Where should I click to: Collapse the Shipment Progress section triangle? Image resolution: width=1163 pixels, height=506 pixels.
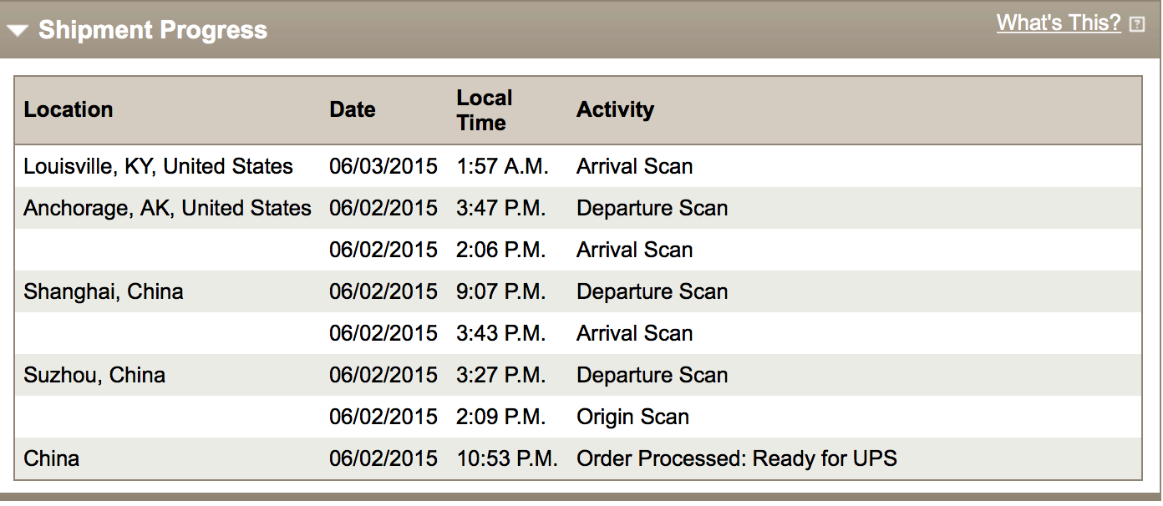coord(18,31)
